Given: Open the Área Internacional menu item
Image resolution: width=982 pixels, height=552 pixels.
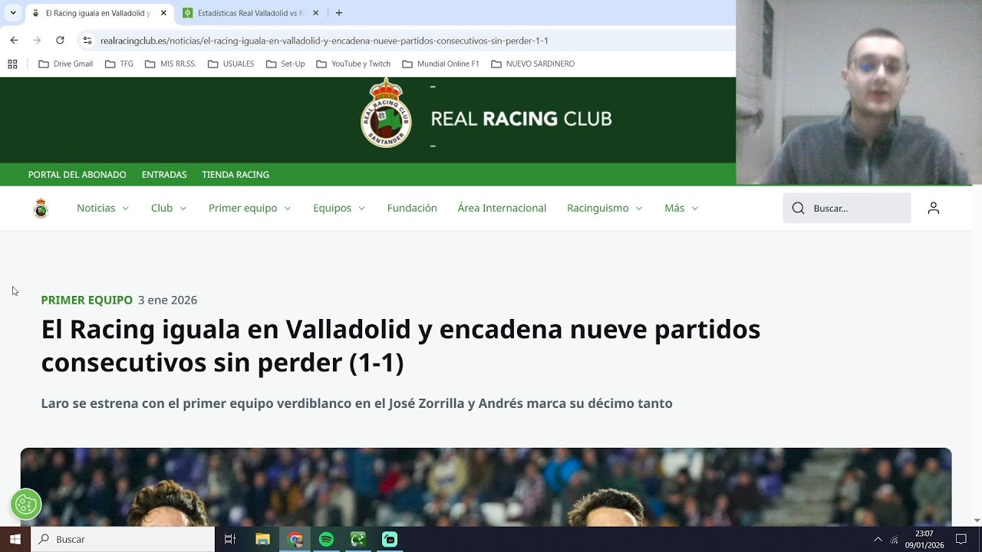Looking at the screenshot, I should click(x=502, y=208).
